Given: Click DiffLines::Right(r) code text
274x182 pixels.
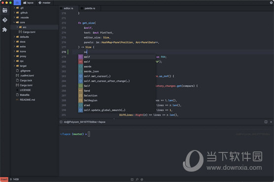Looking at the screenshot, I should [x=134, y=115].
